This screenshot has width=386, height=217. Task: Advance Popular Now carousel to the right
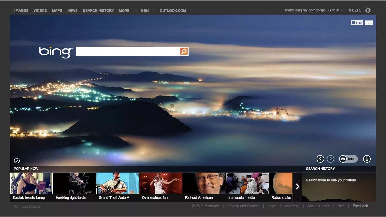pos(297,186)
